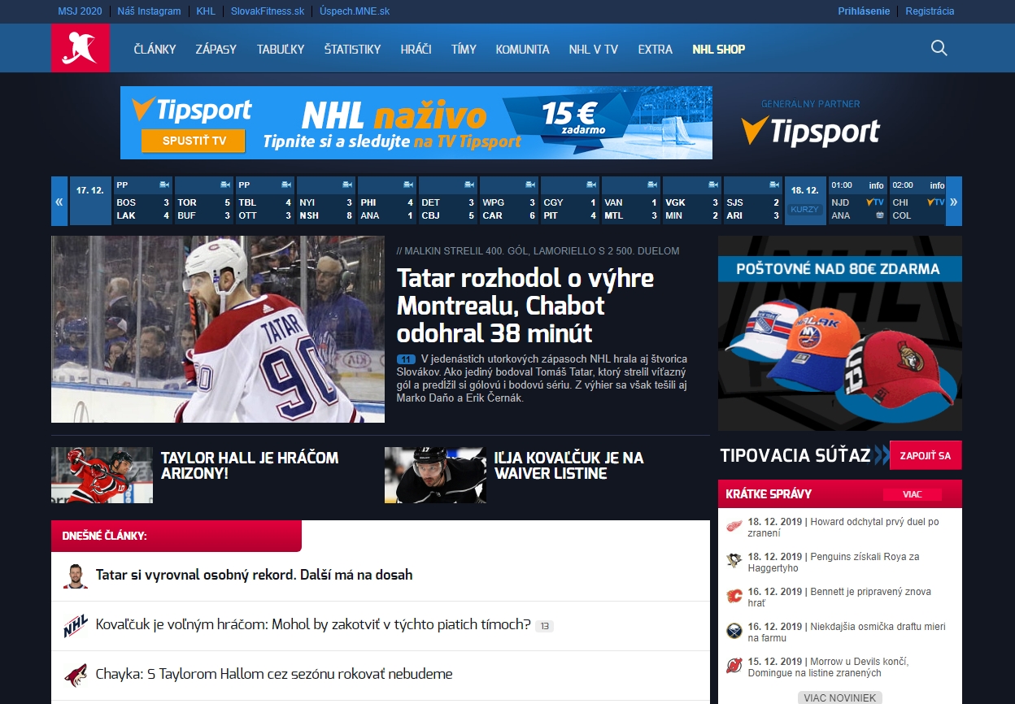1015x704 pixels.
Task: Open Úspech.MNE.sk link
Action: 355,11
